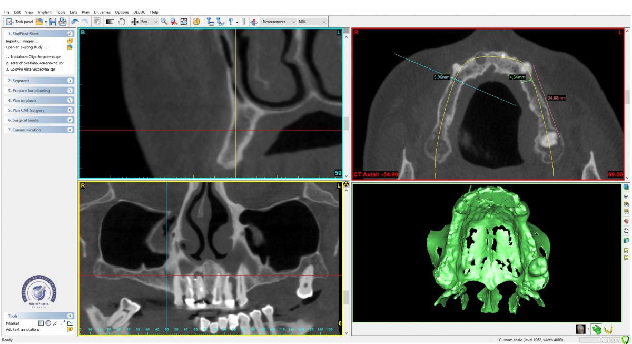Viewport: 632px width, 344px height.
Task: Open the M04 dropdown list
Action: 312,22
